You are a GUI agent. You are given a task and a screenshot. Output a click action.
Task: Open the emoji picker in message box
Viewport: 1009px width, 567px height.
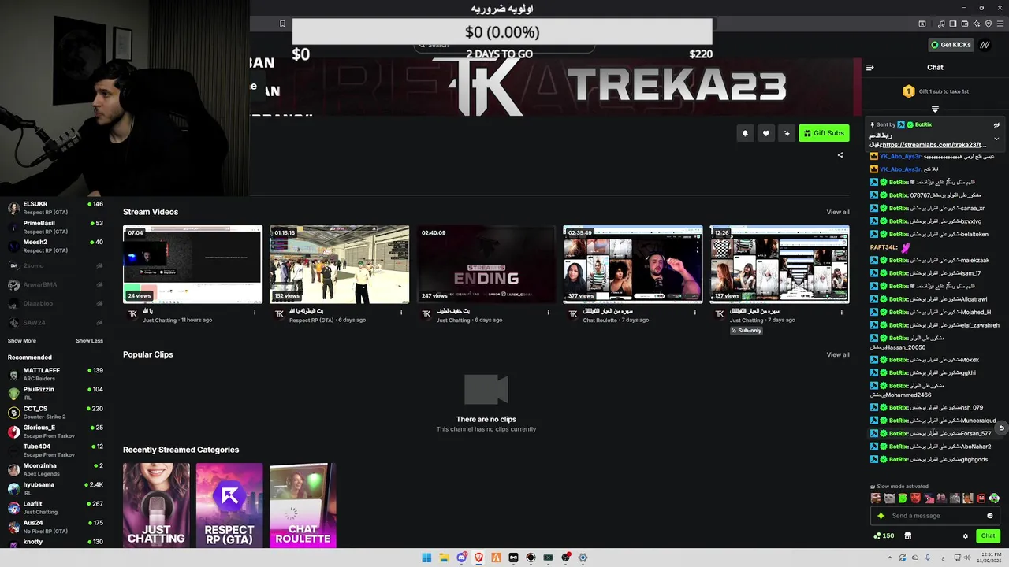tap(990, 516)
